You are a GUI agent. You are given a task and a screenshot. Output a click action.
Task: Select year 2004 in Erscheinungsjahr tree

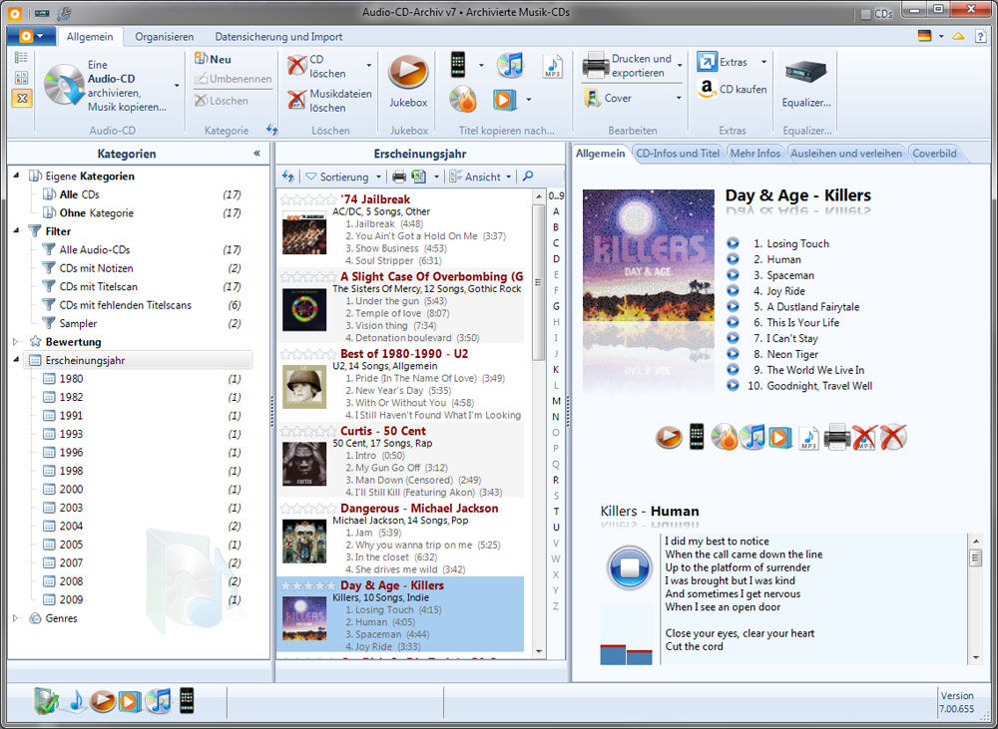(x=71, y=526)
